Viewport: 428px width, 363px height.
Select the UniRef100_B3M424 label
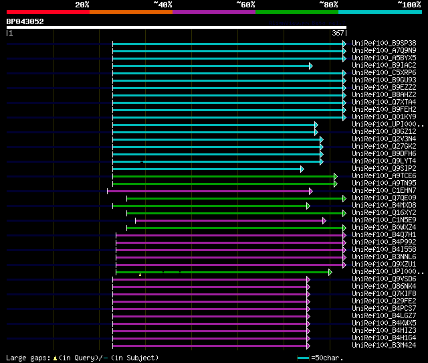click(384, 346)
